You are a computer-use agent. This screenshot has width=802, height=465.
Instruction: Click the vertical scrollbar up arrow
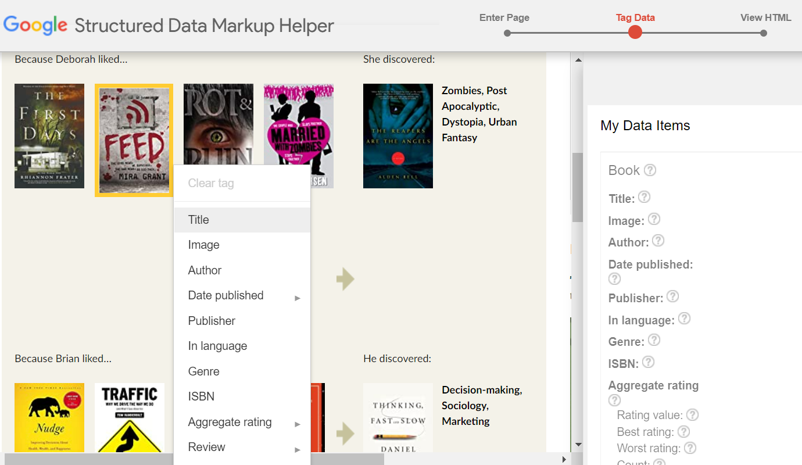coord(578,60)
